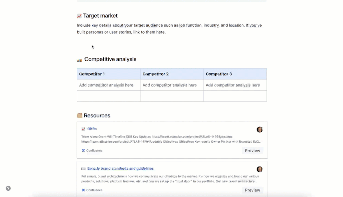Click the toolbox emoji beside Resources heading
Image resolution: width=343 pixels, height=197 pixels.
click(79, 115)
